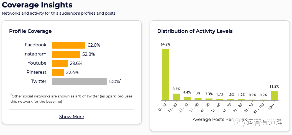Click the gray Twitter baseline bar
The width and height of the screenshot is (292, 135).
79,81
